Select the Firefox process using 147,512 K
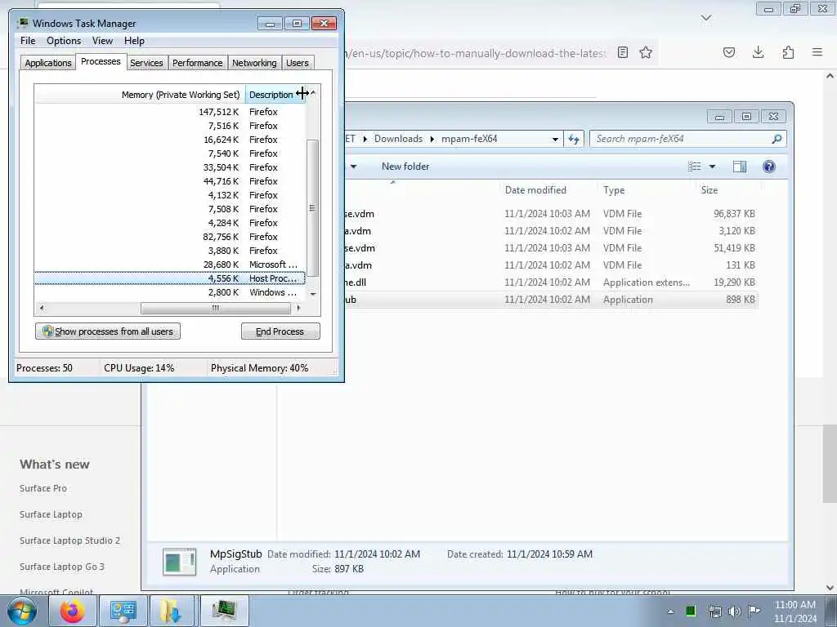837x627 pixels. pyautogui.click(x=170, y=112)
